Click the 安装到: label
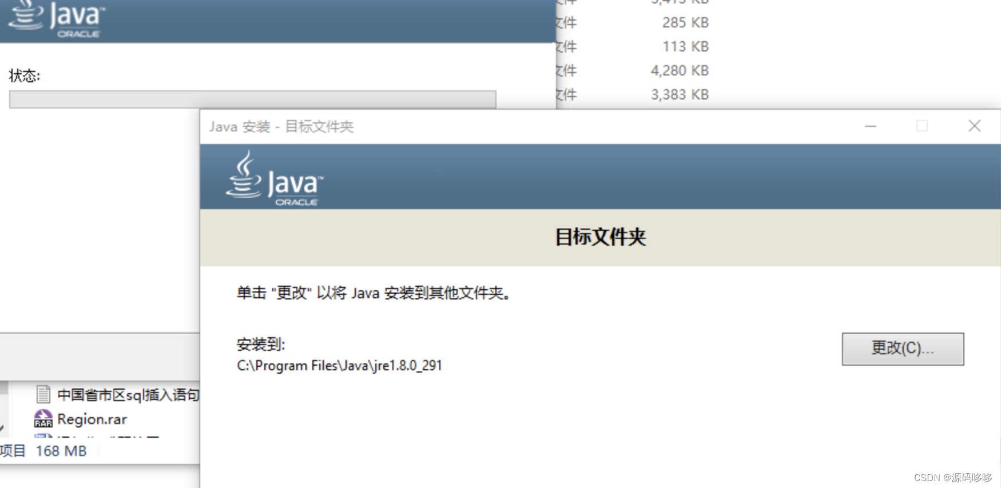The image size is (1001, 488). pos(261,345)
